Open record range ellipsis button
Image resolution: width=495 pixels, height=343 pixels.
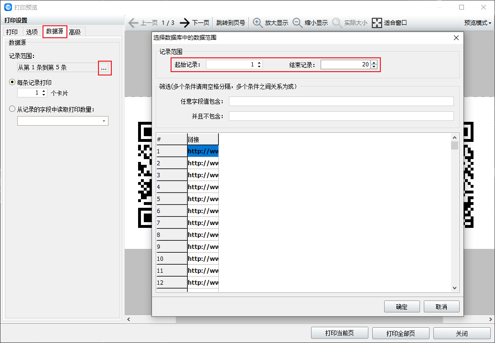[x=104, y=67]
